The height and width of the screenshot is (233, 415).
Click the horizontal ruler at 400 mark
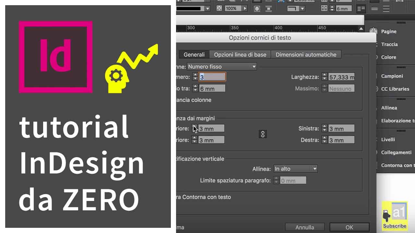click(278, 28)
